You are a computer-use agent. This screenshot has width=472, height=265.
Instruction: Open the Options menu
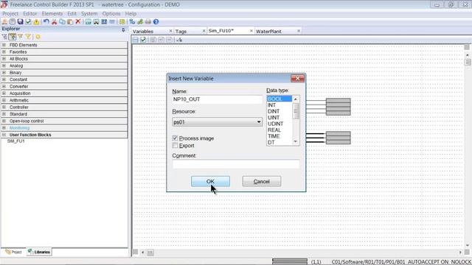coord(111,13)
